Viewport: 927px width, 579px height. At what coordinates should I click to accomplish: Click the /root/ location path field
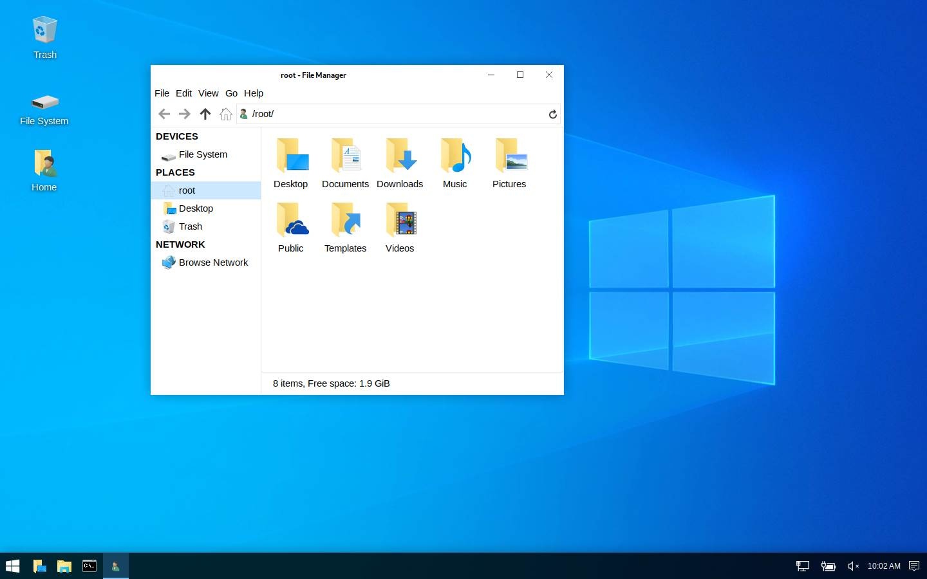tap(393, 114)
